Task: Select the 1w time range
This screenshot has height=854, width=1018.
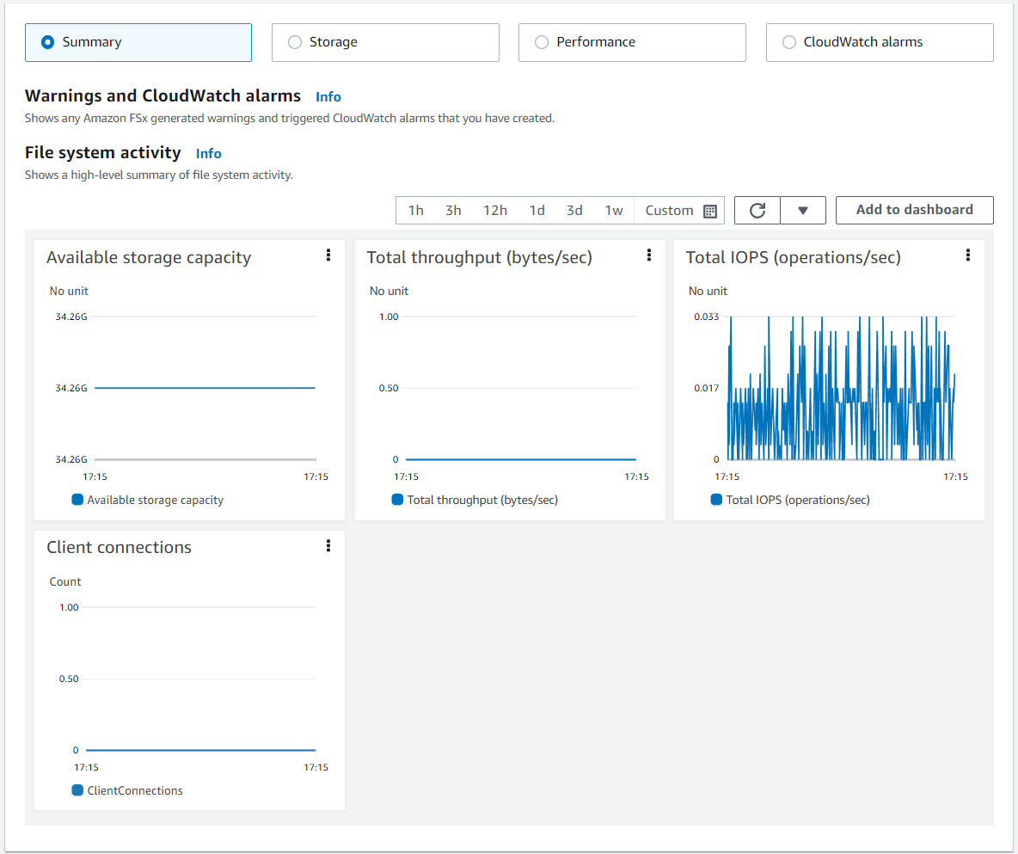Action: 614,210
